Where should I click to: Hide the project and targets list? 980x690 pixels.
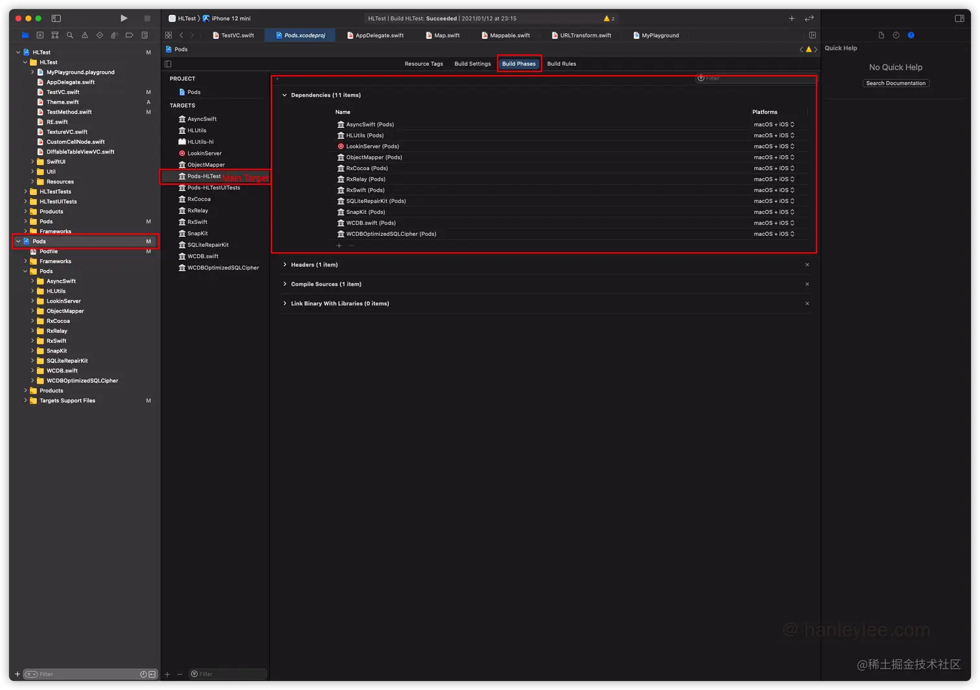click(168, 63)
